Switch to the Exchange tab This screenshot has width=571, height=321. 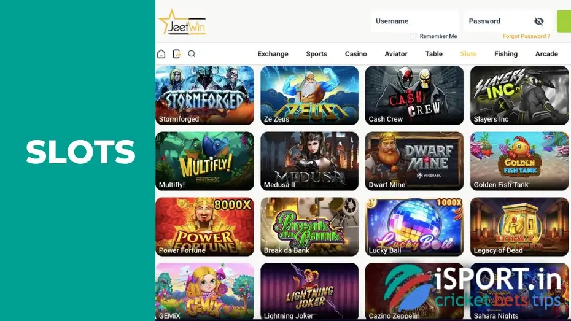pyautogui.click(x=273, y=54)
